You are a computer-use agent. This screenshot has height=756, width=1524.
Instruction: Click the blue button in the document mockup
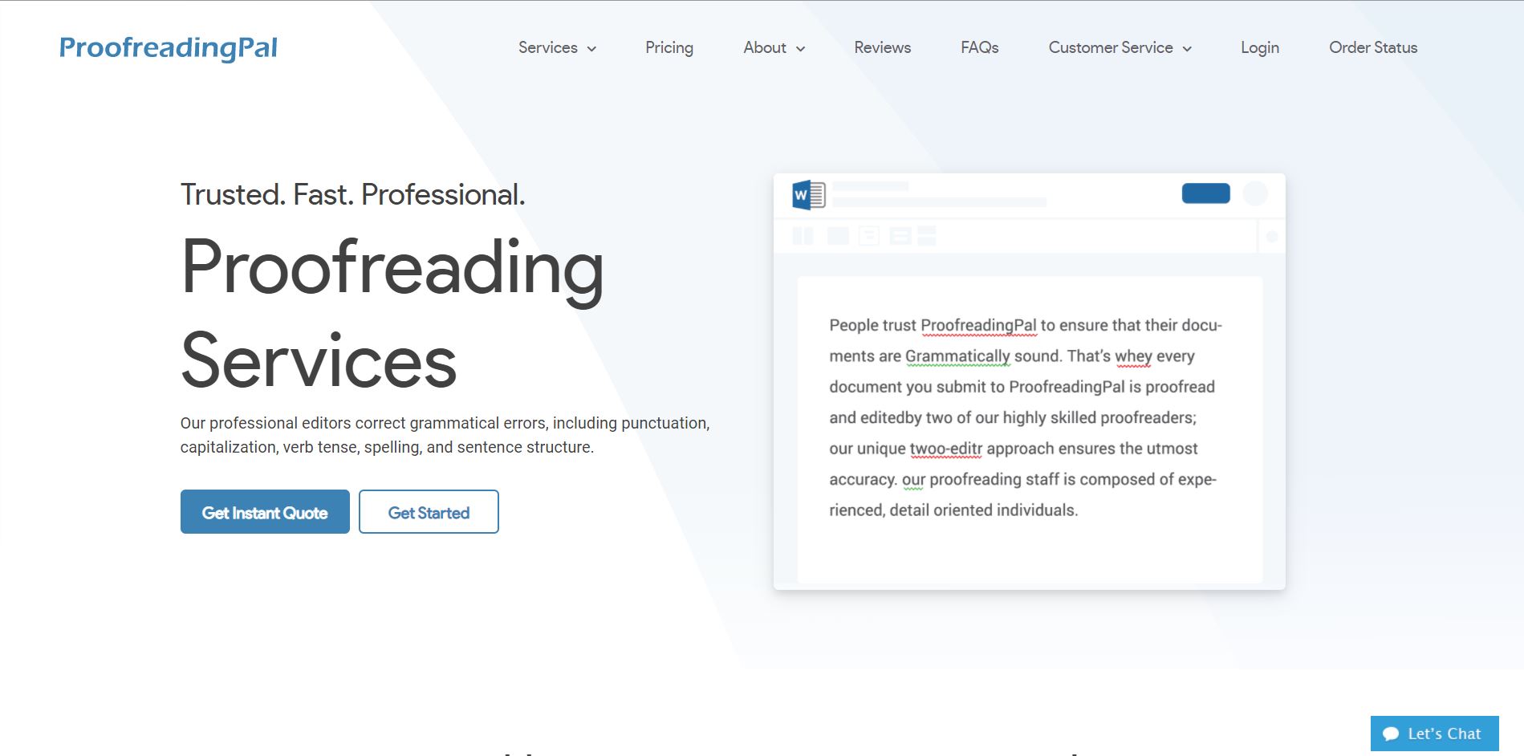(1205, 193)
